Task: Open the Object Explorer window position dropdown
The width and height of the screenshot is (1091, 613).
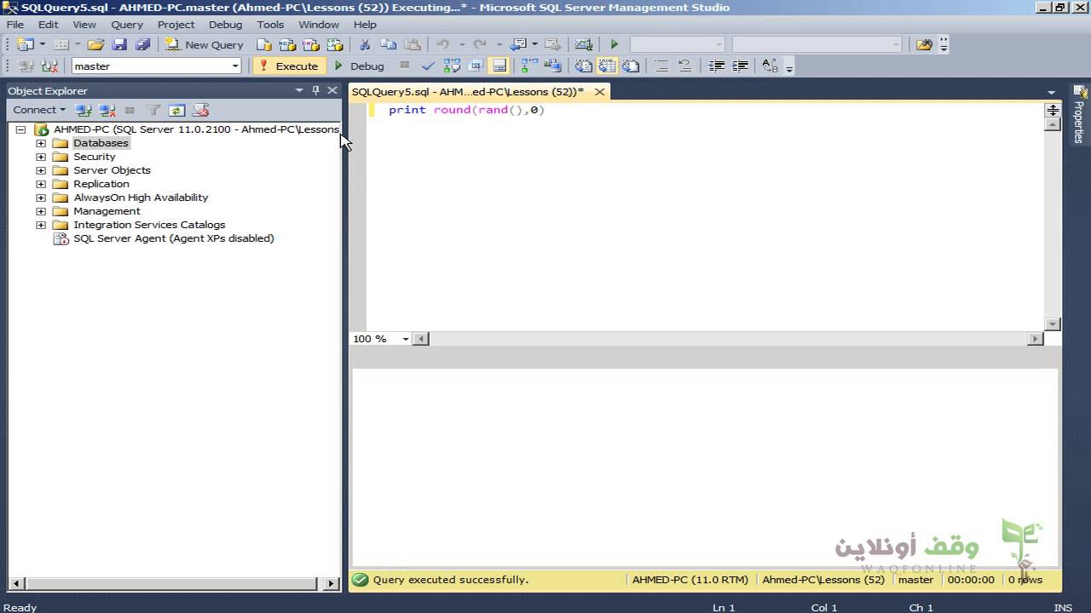Action: [299, 90]
